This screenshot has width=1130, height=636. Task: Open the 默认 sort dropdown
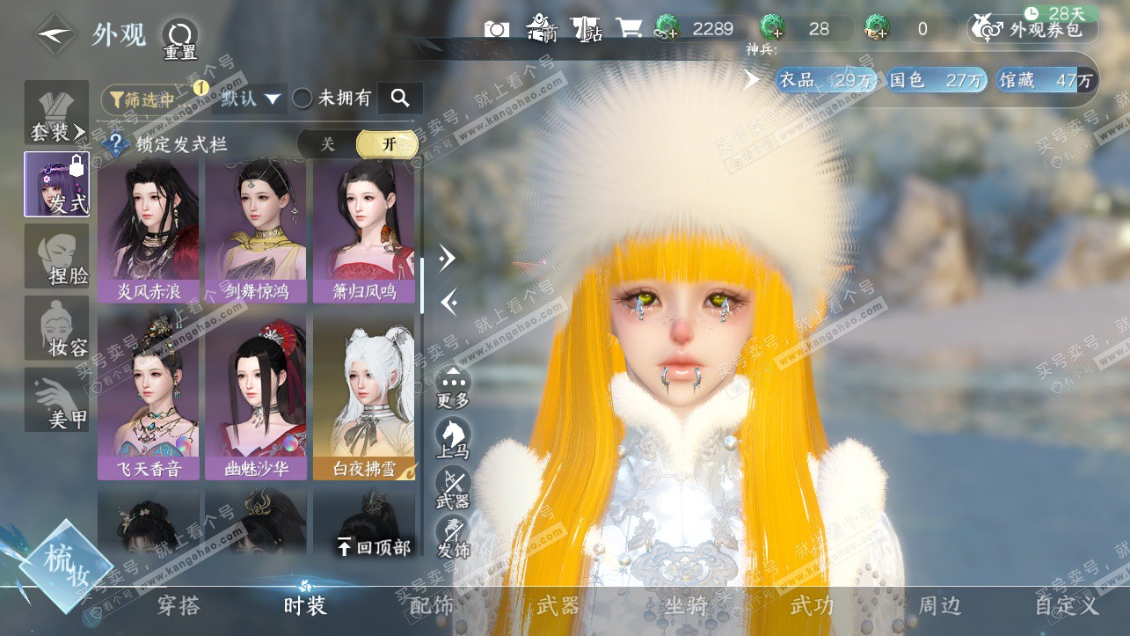tap(252, 99)
